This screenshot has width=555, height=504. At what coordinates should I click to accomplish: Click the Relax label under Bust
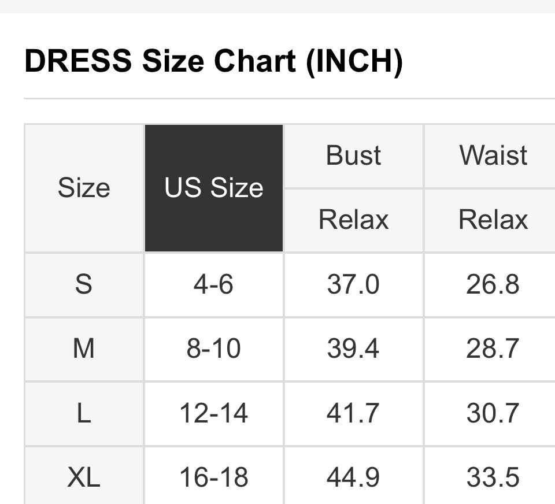coord(354,220)
